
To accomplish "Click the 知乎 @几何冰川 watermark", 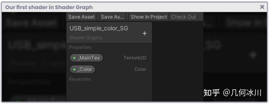I will pyautogui.click(x=232, y=93).
